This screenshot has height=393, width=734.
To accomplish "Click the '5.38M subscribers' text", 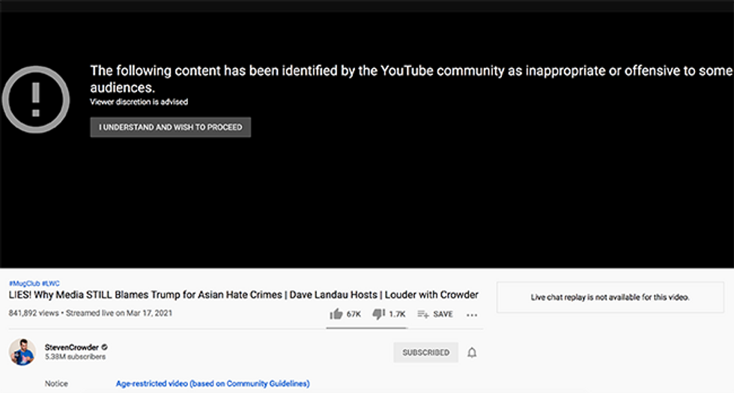I will (76, 356).
